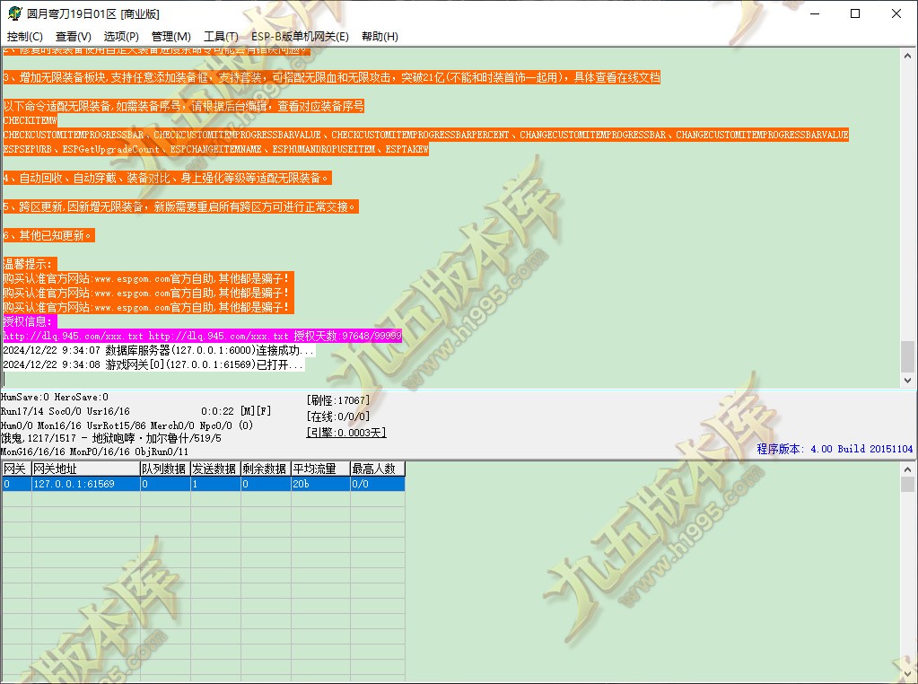The image size is (918, 684).
Task: Click the 5、跨区更新 log line
Action: coord(181,206)
